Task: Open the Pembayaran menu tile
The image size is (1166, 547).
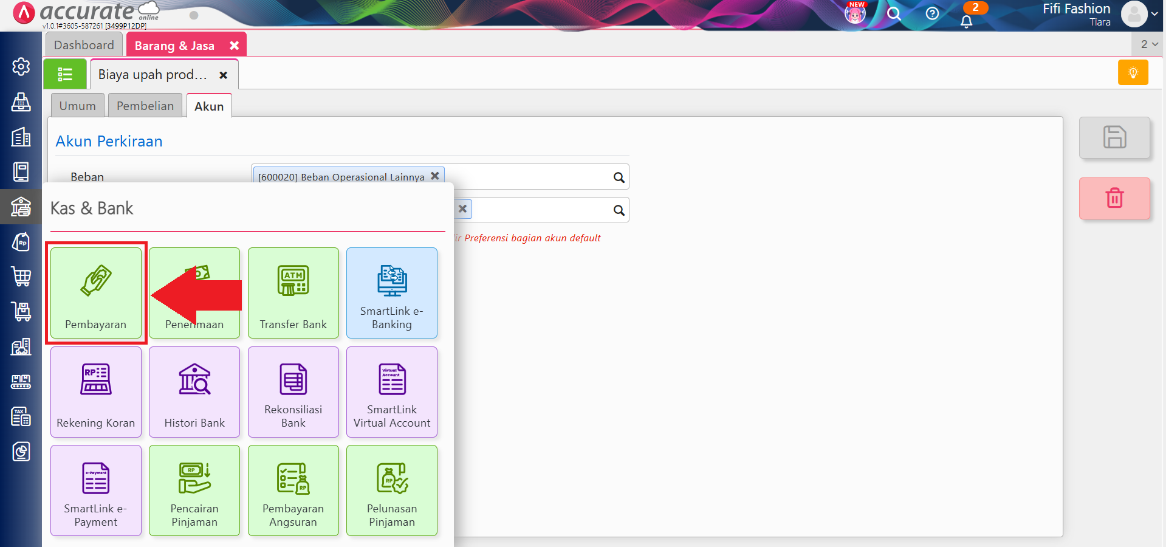Action: (96, 293)
